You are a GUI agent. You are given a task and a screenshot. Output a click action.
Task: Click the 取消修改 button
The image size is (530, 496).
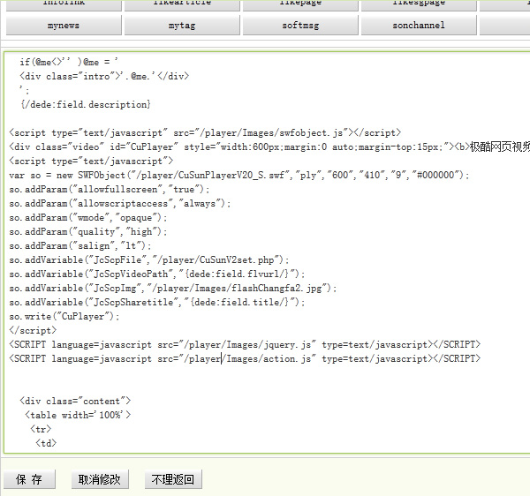(100, 479)
